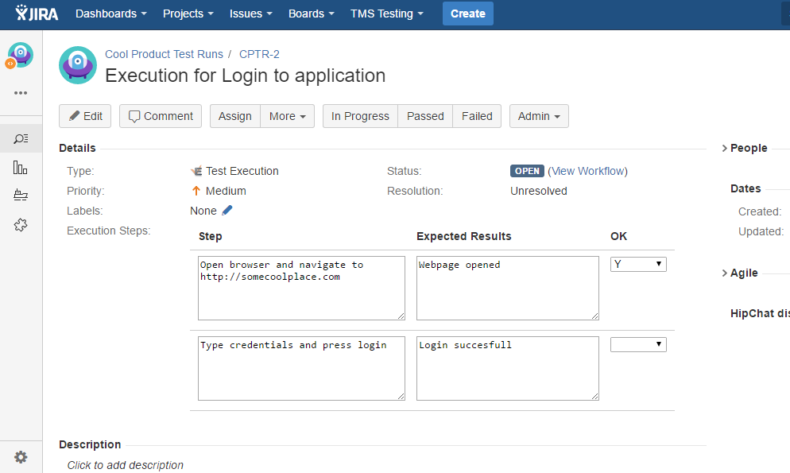The height and width of the screenshot is (473, 790).
Task: Open the Admin dropdown menu
Action: 539,116
